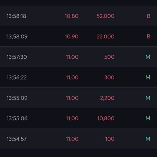Select the 52,000 volume entry
The image size is (157, 157).
(105, 16)
